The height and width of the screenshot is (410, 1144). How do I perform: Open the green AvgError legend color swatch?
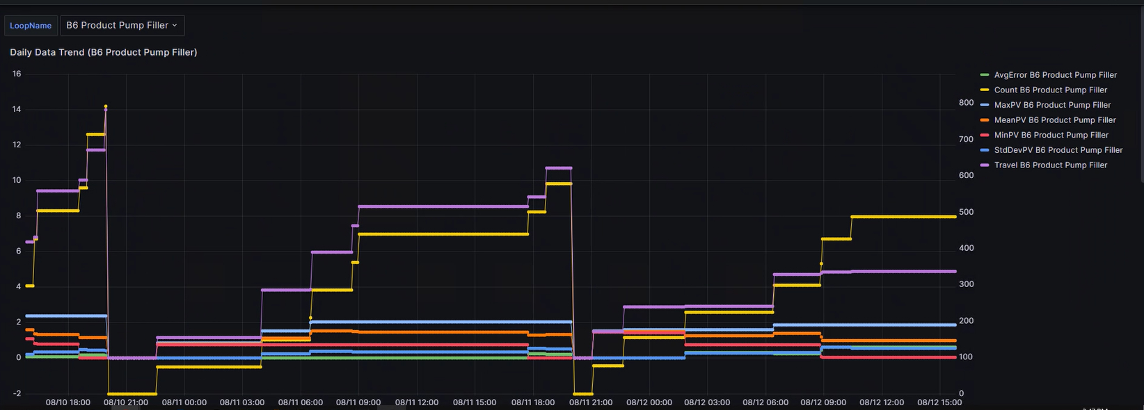click(984, 75)
